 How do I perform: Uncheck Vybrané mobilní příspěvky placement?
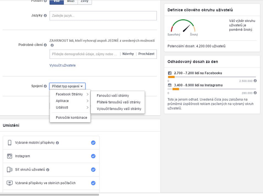pyautogui.click(x=93, y=143)
